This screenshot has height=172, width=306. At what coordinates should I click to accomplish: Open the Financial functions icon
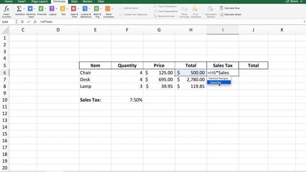click(x=41, y=9)
